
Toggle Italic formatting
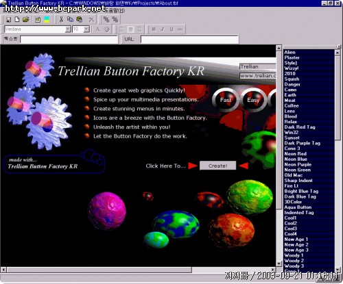(x=163, y=29)
